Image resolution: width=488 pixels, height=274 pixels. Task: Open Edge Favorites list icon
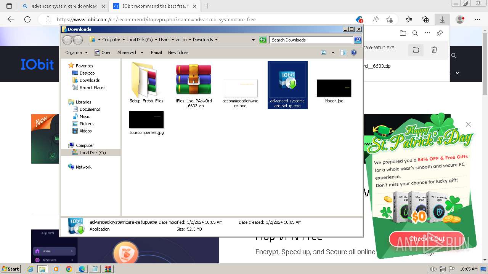[x=409, y=19]
